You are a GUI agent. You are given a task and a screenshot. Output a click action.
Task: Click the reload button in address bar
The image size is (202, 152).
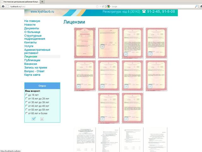103,6
